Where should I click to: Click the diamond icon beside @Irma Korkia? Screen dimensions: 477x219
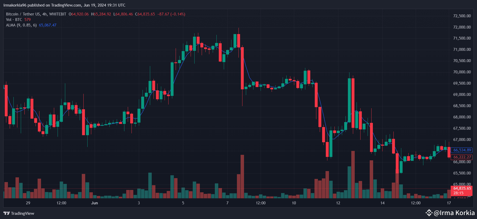(x=429, y=213)
